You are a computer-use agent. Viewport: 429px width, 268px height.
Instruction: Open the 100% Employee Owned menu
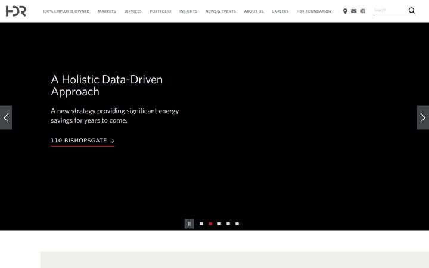tap(66, 11)
